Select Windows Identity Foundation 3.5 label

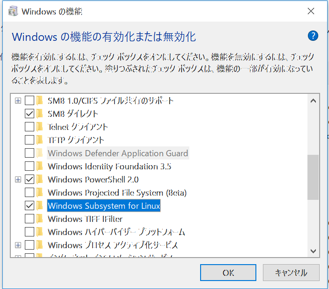tap(109, 167)
